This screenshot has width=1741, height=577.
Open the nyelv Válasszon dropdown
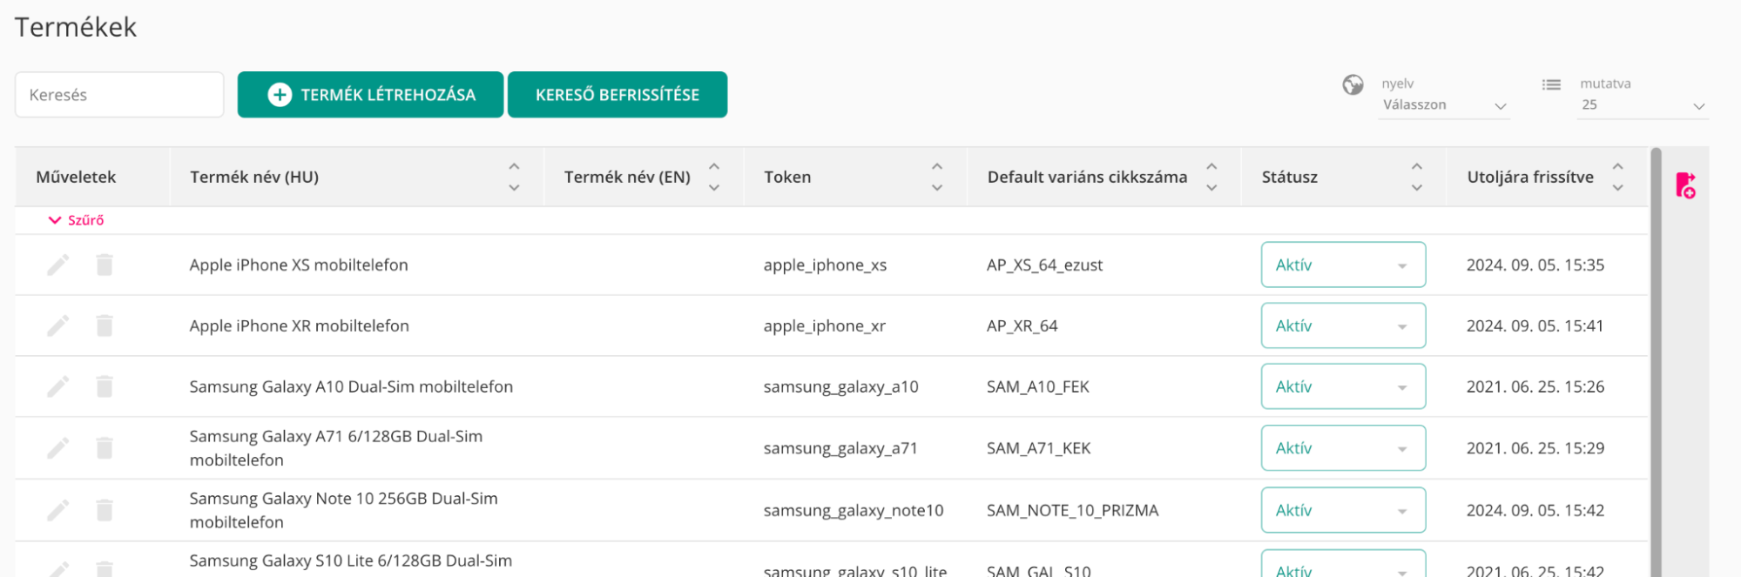pyautogui.click(x=1443, y=105)
